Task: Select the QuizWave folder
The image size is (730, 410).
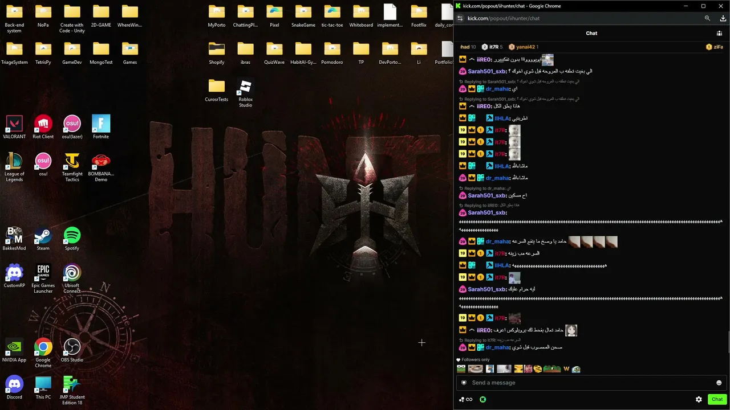Action: pos(274,54)
